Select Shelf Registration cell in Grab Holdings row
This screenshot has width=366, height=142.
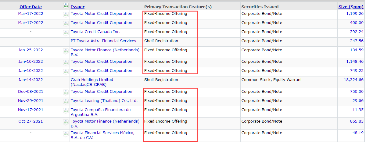point(161,79)
